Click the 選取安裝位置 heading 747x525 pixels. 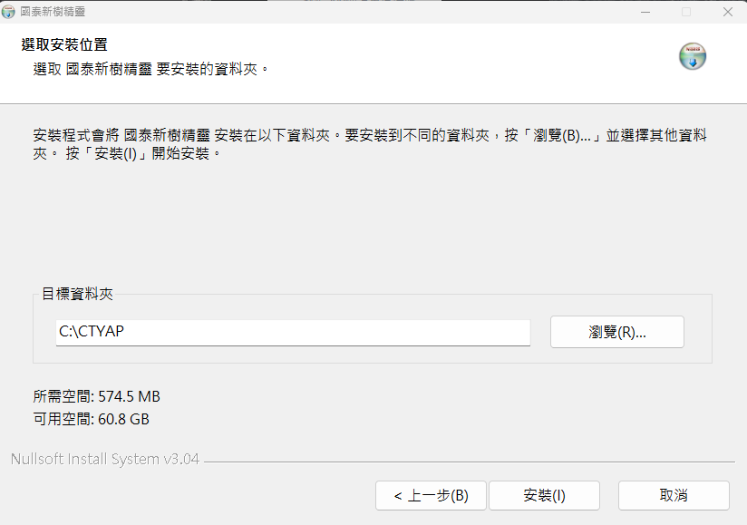(x=64, y=44)
